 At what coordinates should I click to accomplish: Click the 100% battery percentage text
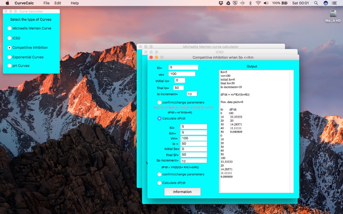click(276, 3)
